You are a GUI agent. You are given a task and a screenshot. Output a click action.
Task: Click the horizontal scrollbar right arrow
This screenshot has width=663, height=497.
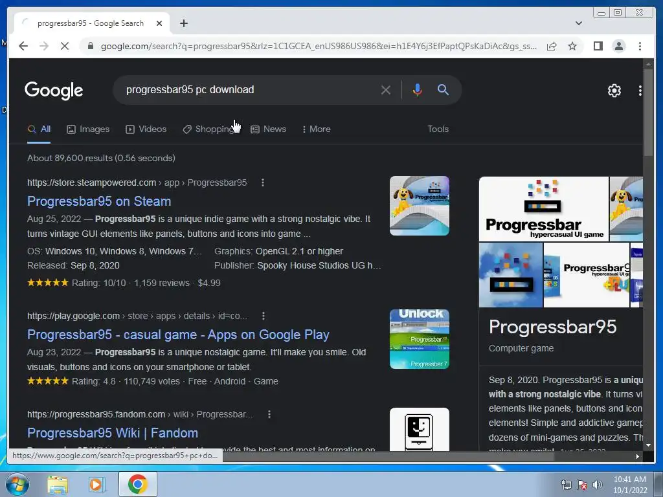click(x=637, y=456)
